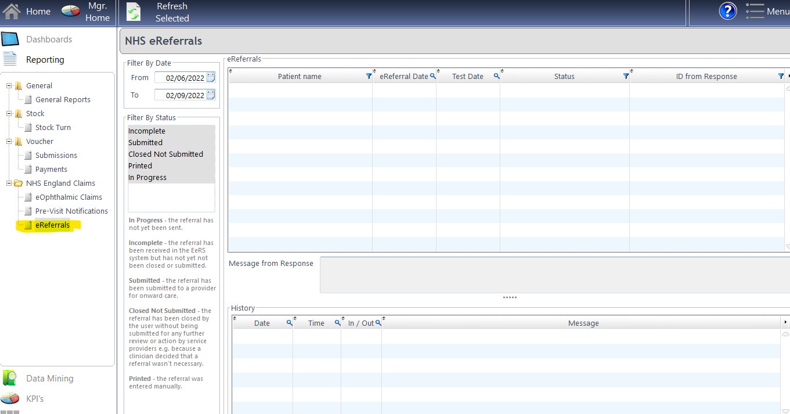Image resolution: width=790 pixels, height=414 pixels.
Task: Click the Reporting document icon
Action: coord(10,59)
